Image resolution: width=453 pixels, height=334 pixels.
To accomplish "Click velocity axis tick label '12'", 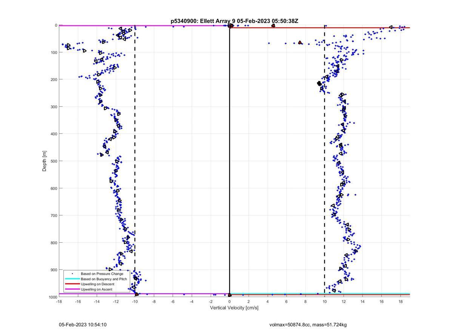I will 343,302.
